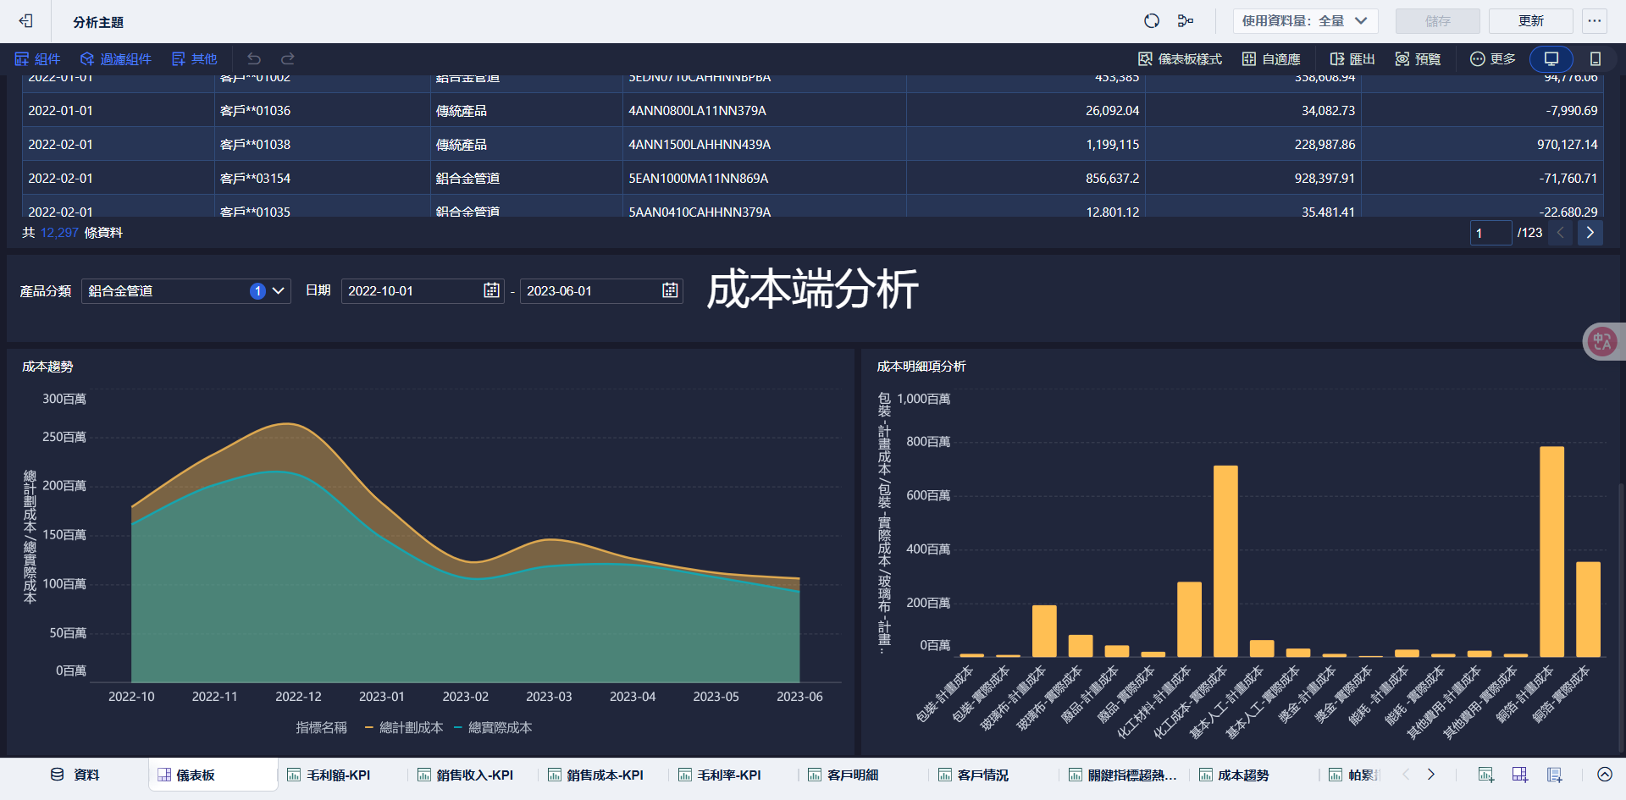Go to previous table page arrow
Screen dimensions: 1626x800
[1560, 233]
